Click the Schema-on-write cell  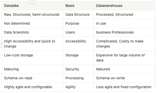124,78
